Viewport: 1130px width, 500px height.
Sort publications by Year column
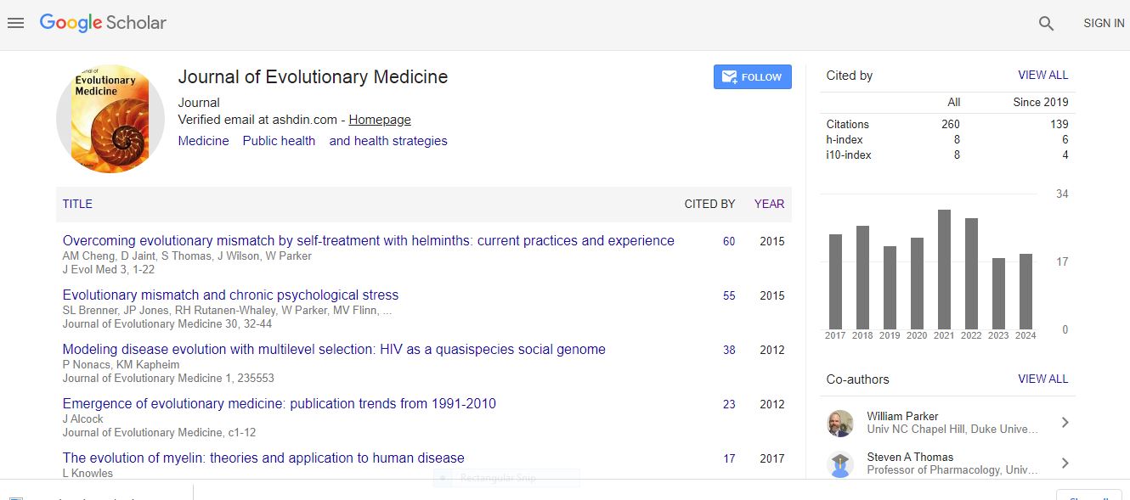coord(769,204)
